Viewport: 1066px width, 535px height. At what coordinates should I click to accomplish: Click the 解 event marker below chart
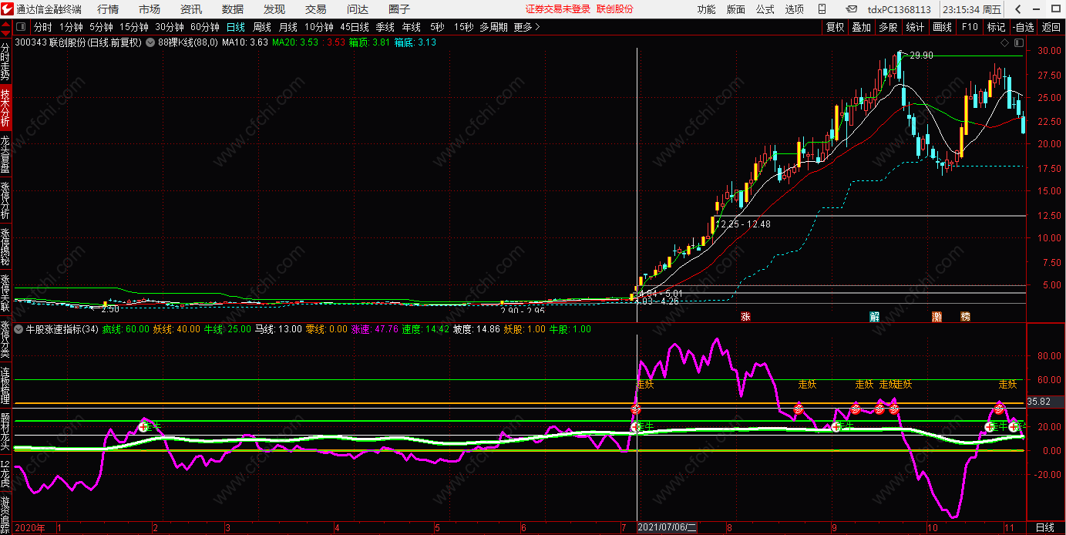tap(874, 316)
